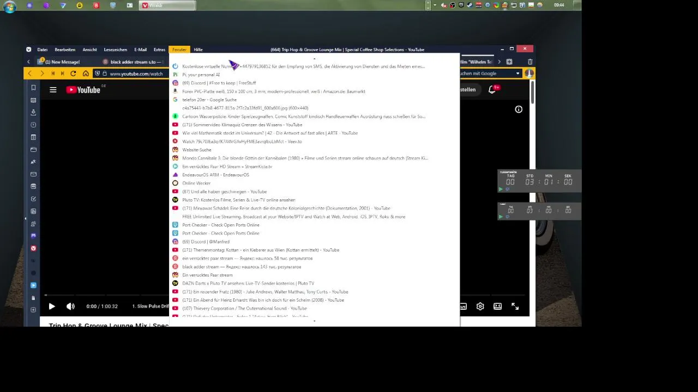Click the YouTube logo
This screenshot has height=392, width=698.
click(83, 90)
